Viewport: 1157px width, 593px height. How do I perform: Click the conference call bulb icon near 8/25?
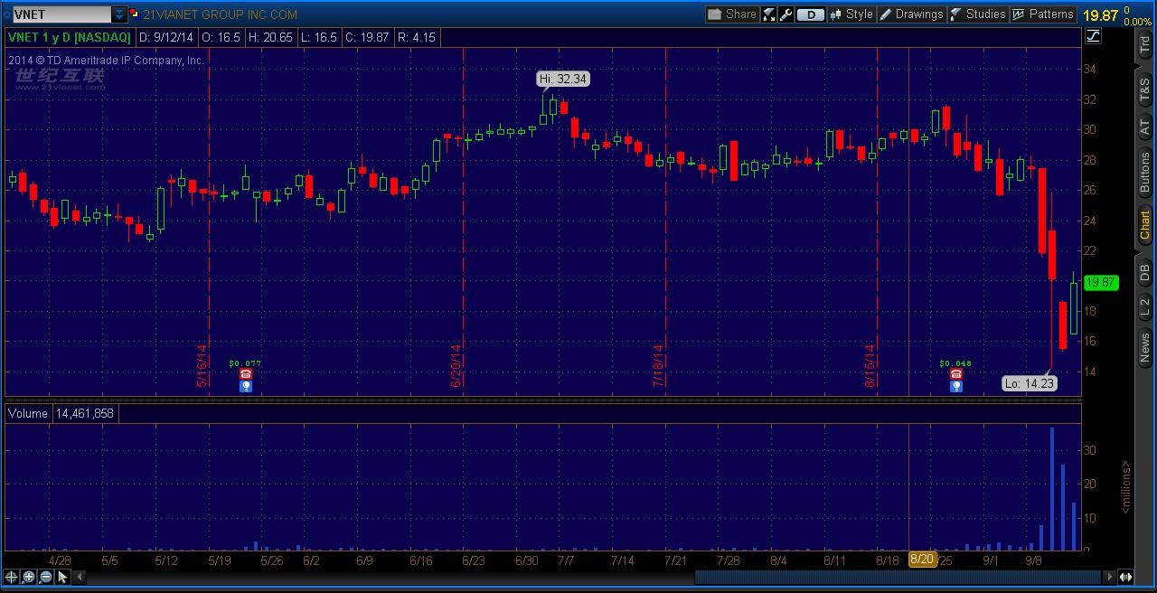pyautogui.click(x=955, y=386)
